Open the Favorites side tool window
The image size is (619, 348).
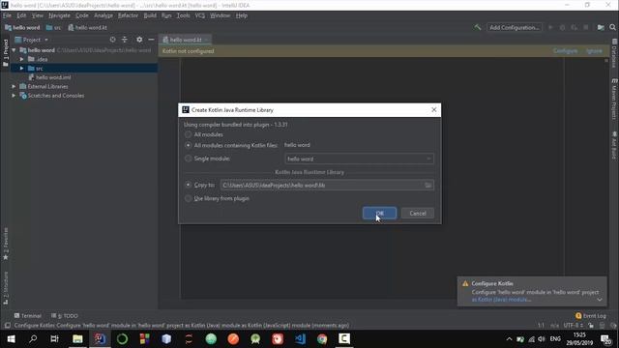tap(6, 244)
